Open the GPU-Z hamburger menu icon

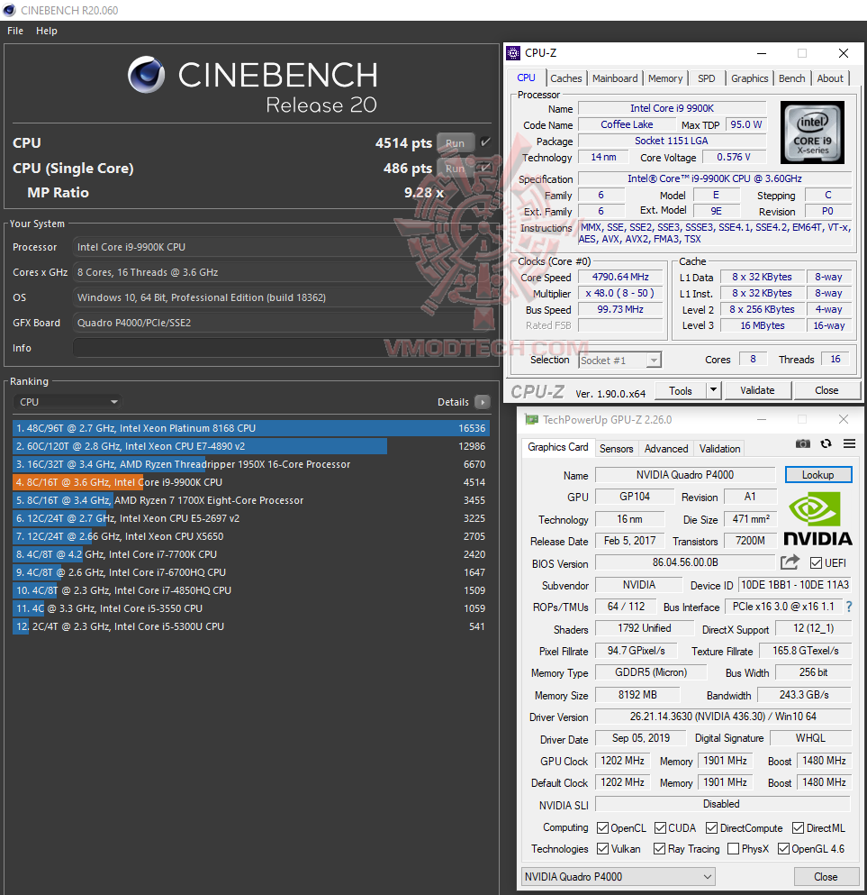pyautogui.click(x=849, y=443)
